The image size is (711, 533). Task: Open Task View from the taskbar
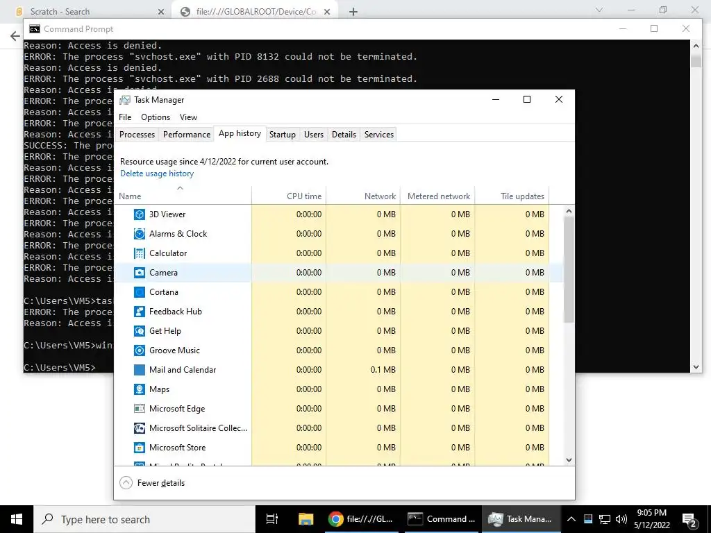coord(272,519)
